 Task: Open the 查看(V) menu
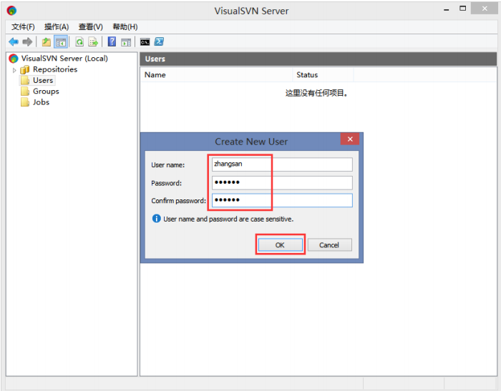click(x=91, y=27)
